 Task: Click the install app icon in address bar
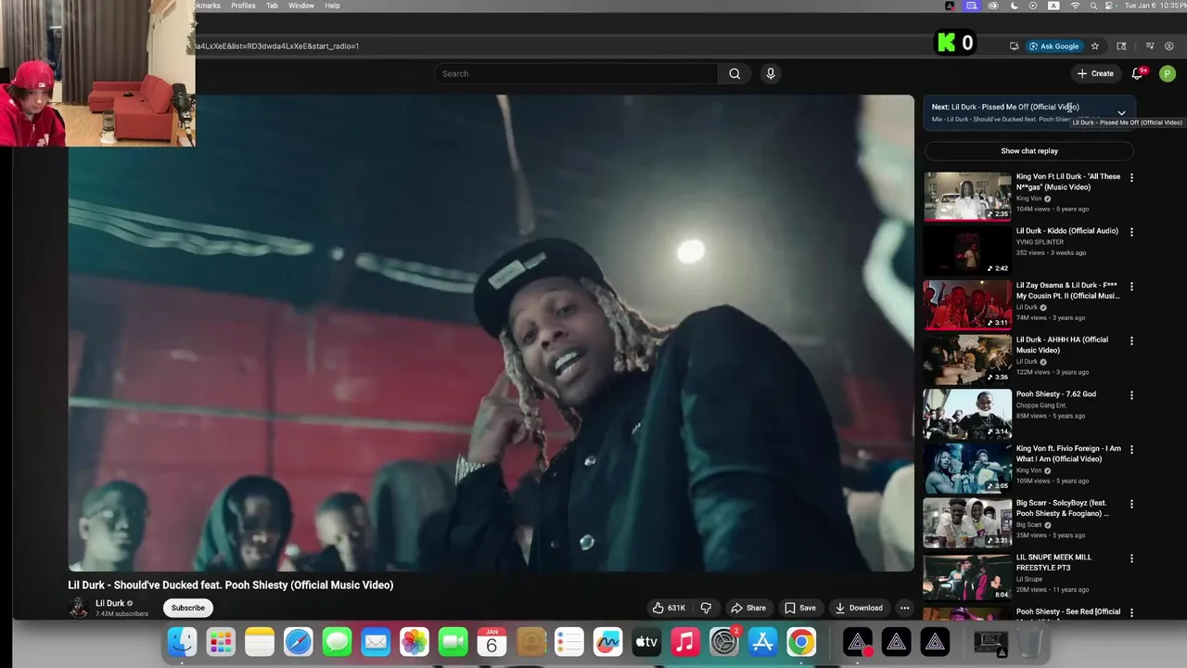[1014, 45]
